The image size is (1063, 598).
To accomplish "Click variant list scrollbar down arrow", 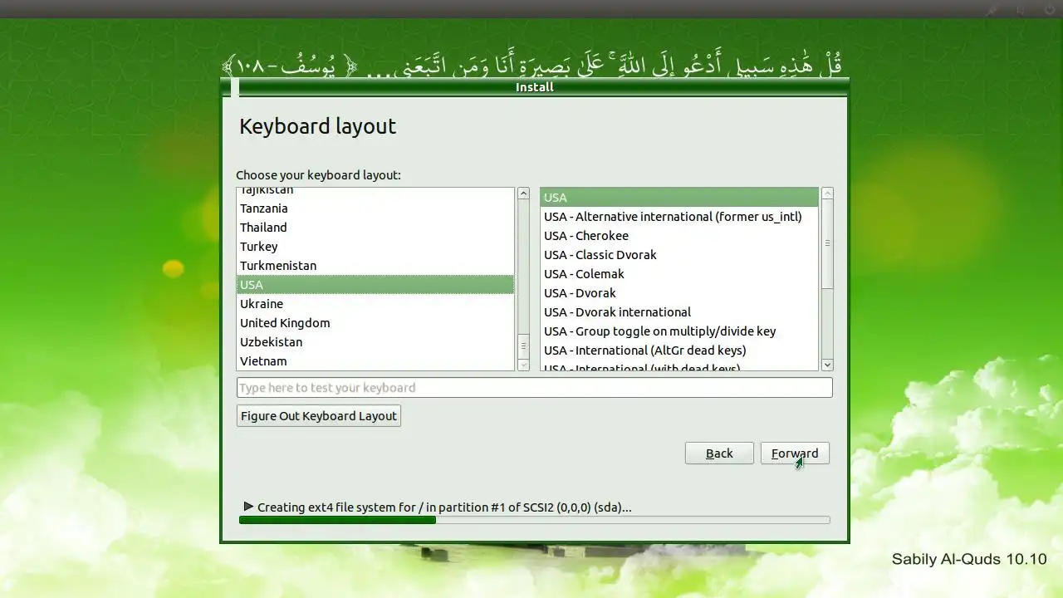I will click(x=827, y=365).
